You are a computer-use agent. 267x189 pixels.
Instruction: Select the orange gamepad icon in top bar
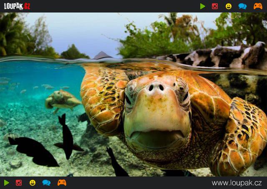pyautogui.click(x=258, y=6)
